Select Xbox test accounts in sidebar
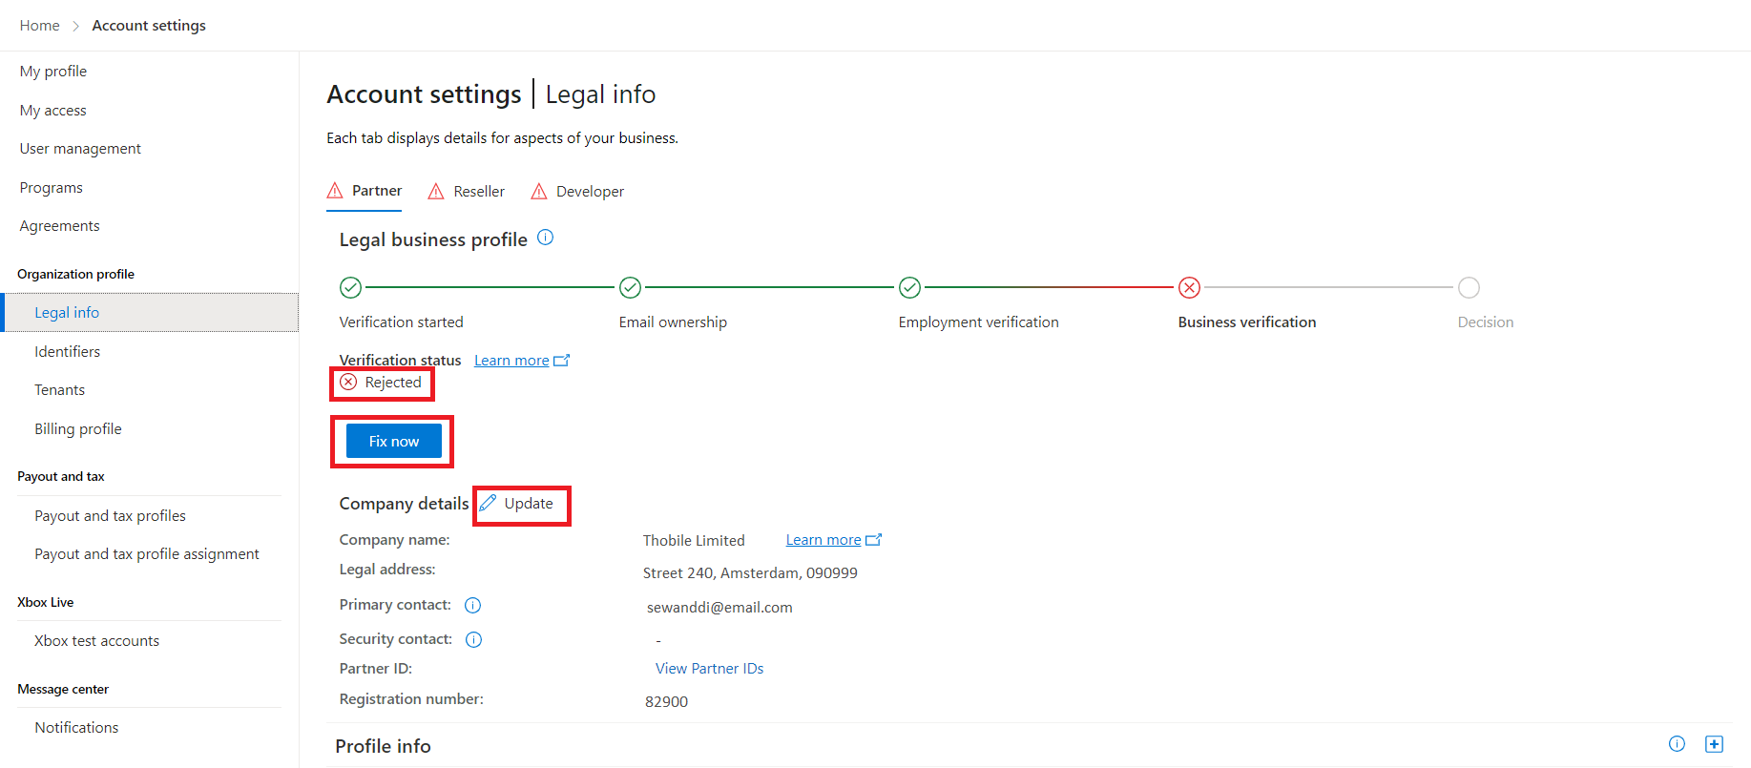 pyautogui.click(x=96, y=641)
